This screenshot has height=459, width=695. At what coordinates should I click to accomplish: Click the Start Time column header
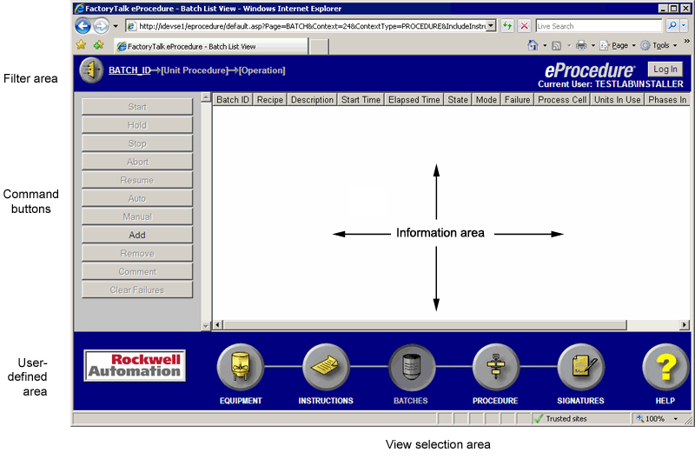[x=361, y=100]
